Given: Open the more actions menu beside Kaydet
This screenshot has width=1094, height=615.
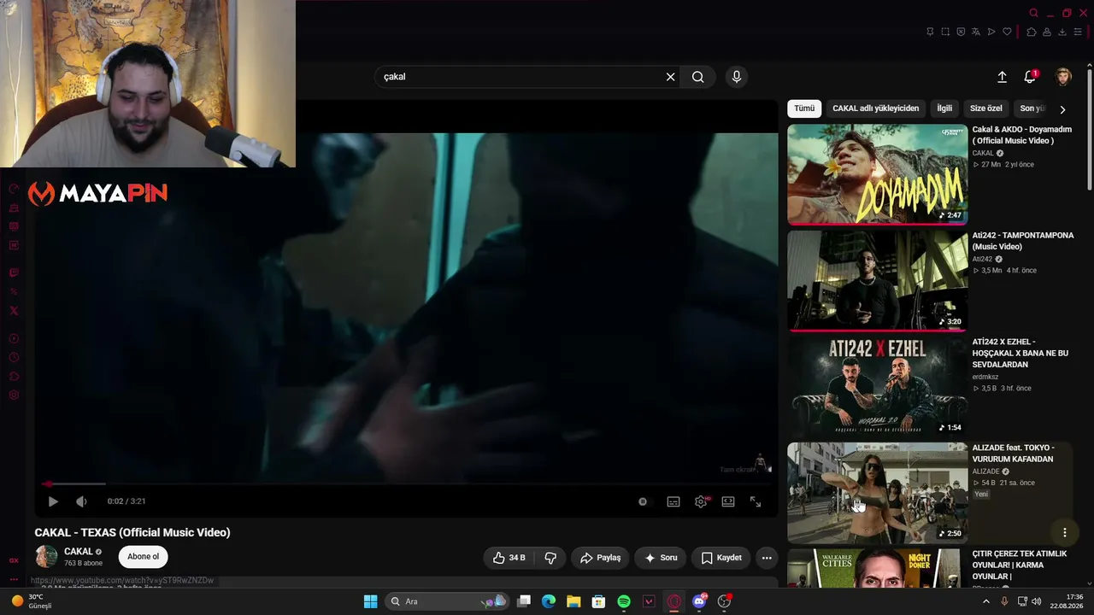Looking at the screenshot, I should 767,558.
